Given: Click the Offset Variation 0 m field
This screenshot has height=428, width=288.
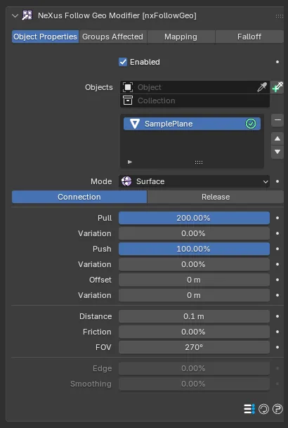Looking at the screenshot, I should (x=194, y=295).
